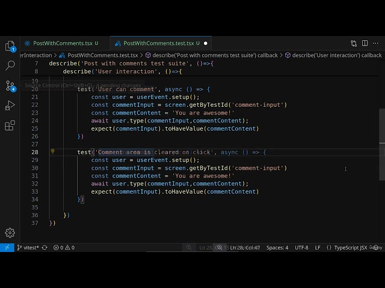
Task: Open the compare changes icon in editor toolbar
Action: (354, 43)
